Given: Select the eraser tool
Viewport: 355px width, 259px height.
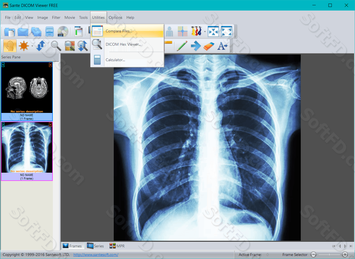Looking at the screenshot, I should [x=209, y=46].
